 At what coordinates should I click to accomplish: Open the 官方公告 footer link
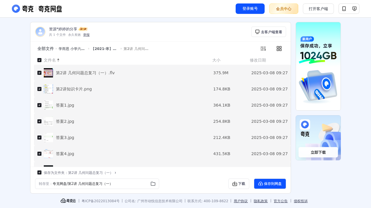281,201
